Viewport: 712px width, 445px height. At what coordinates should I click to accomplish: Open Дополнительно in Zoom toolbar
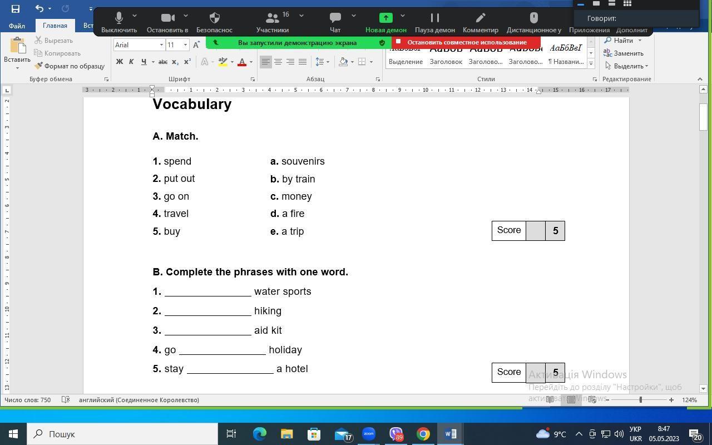632,30
